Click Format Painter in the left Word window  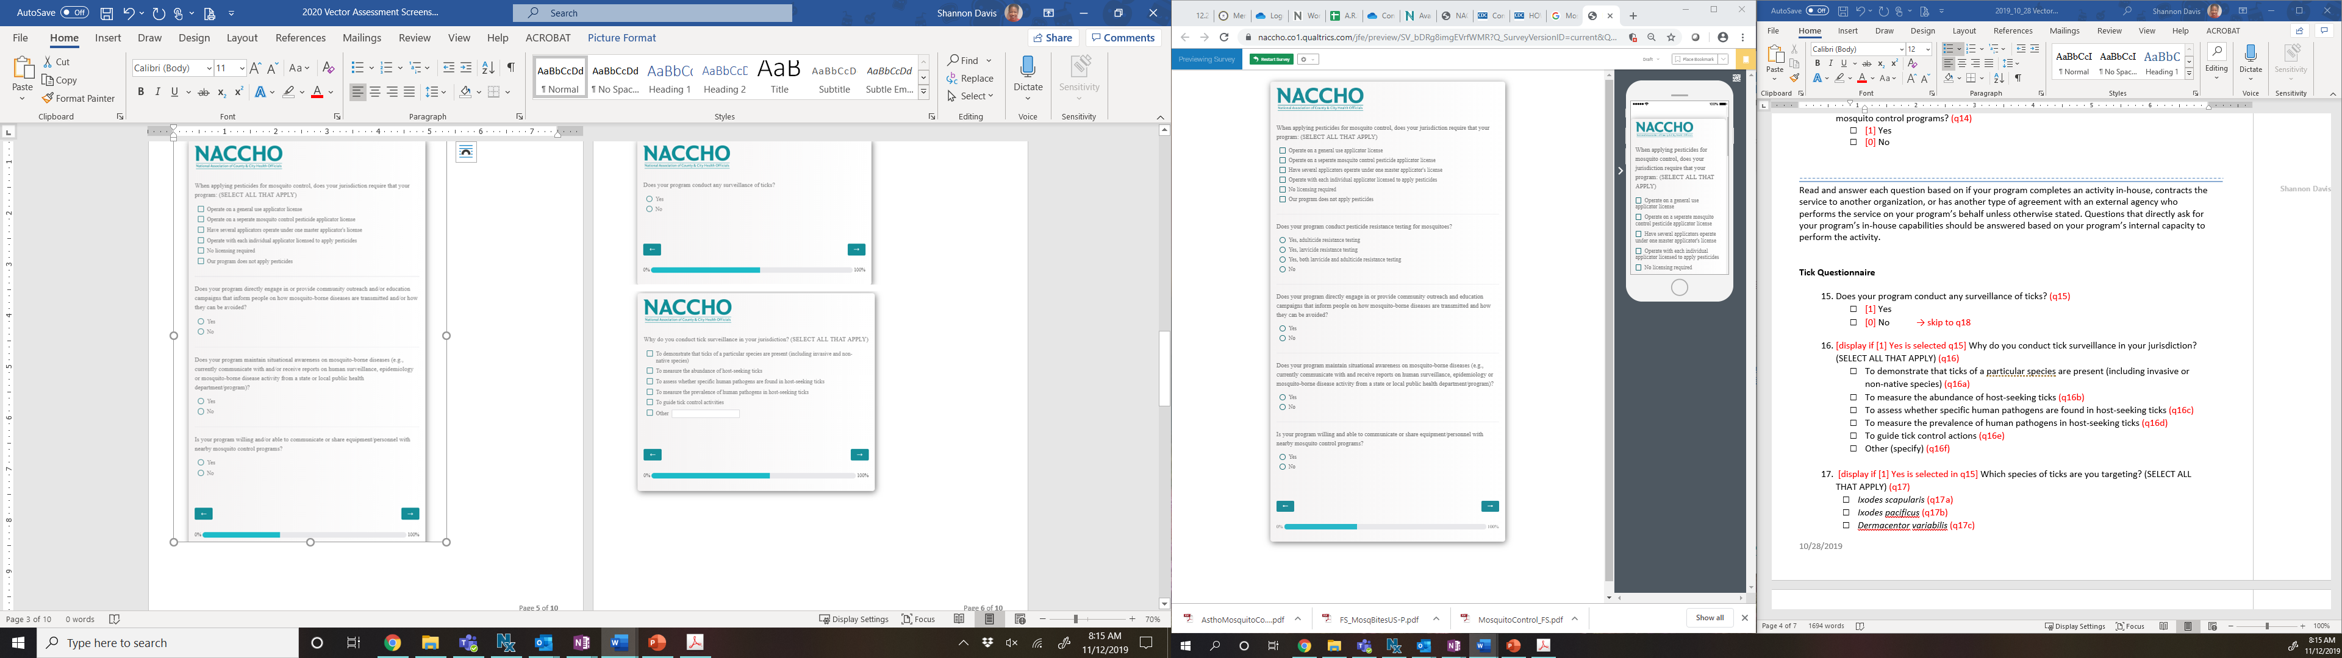(78, 98)
